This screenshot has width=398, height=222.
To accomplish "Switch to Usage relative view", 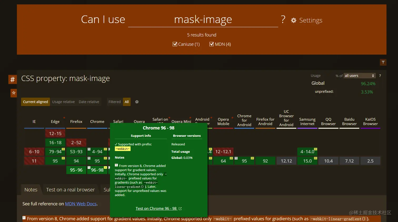I will pyautogui.click(x=63, y=102).
